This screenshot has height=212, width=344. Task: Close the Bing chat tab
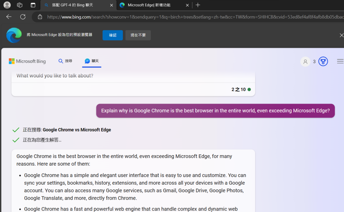pyautogui.click(x=112, y=5)
